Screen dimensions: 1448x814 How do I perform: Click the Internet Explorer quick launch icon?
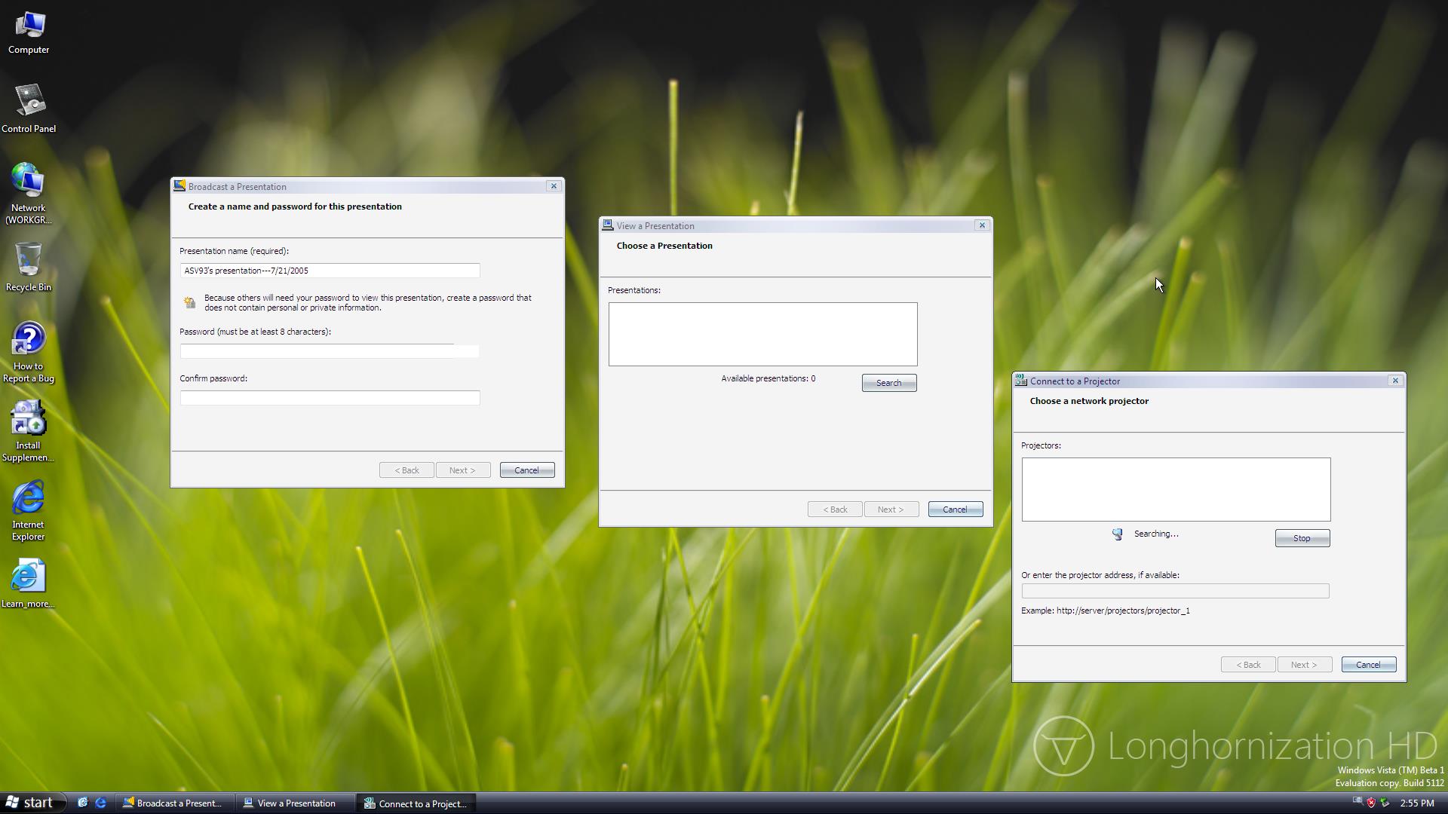[100, 803]
